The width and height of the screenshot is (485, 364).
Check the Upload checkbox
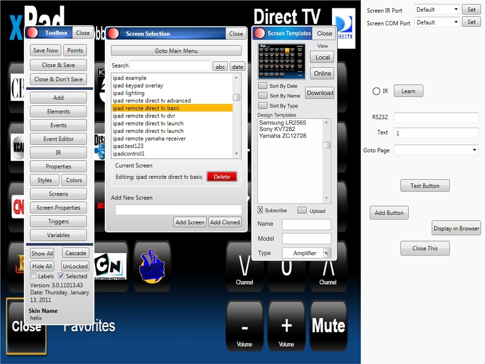(x=302, y=211)
